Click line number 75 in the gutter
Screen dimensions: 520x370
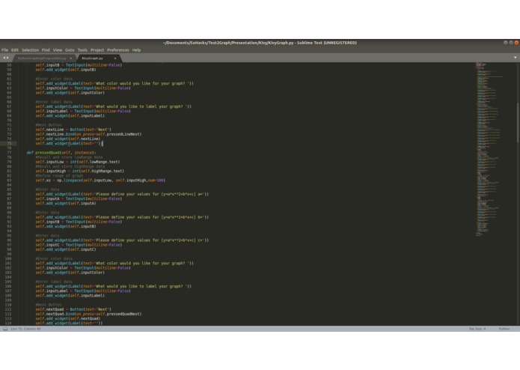tap(9, 143)
